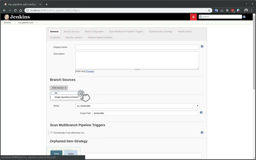The height and width of the screenshot is (160, 256).
Task: Open help for Display Name field
Action: pyautogui.click(x=202, y=46)
